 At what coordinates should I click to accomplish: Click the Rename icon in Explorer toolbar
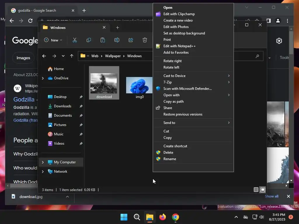117,40
